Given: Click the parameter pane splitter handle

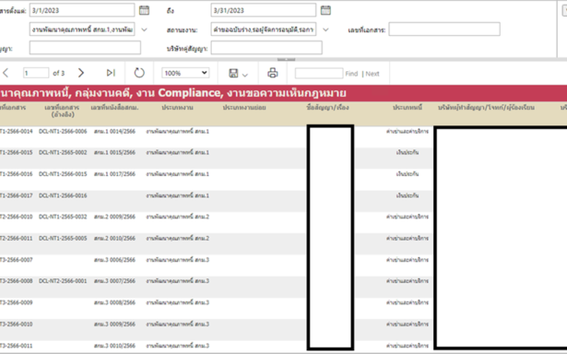Looking at the screenshot, I should pyautogui.click(x=287, y=59).
